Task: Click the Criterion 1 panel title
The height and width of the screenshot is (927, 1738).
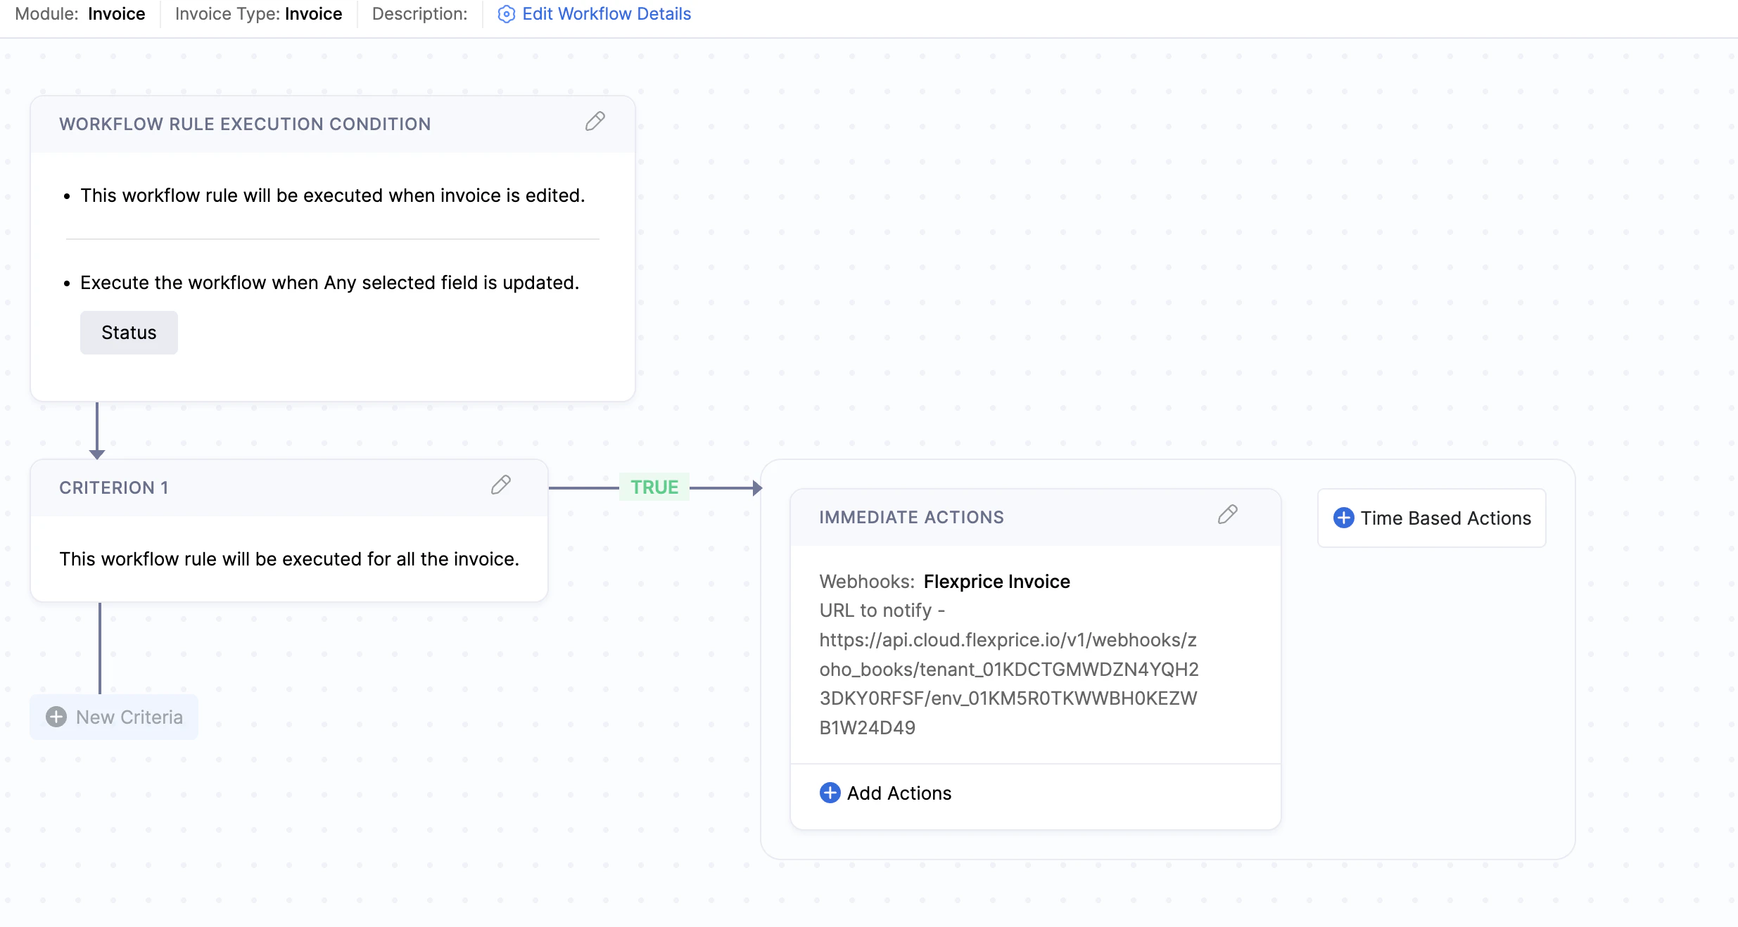Action: click(113, 487)
